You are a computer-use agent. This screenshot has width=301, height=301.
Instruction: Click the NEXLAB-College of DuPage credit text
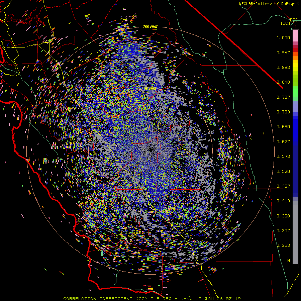tap(267, 4)
